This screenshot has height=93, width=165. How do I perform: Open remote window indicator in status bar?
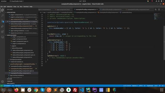point(2,86)
